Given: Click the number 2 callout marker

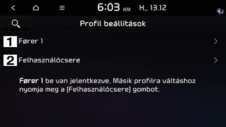Looking at the screenshot, I should pyautogui.click(x=10, y=60).
